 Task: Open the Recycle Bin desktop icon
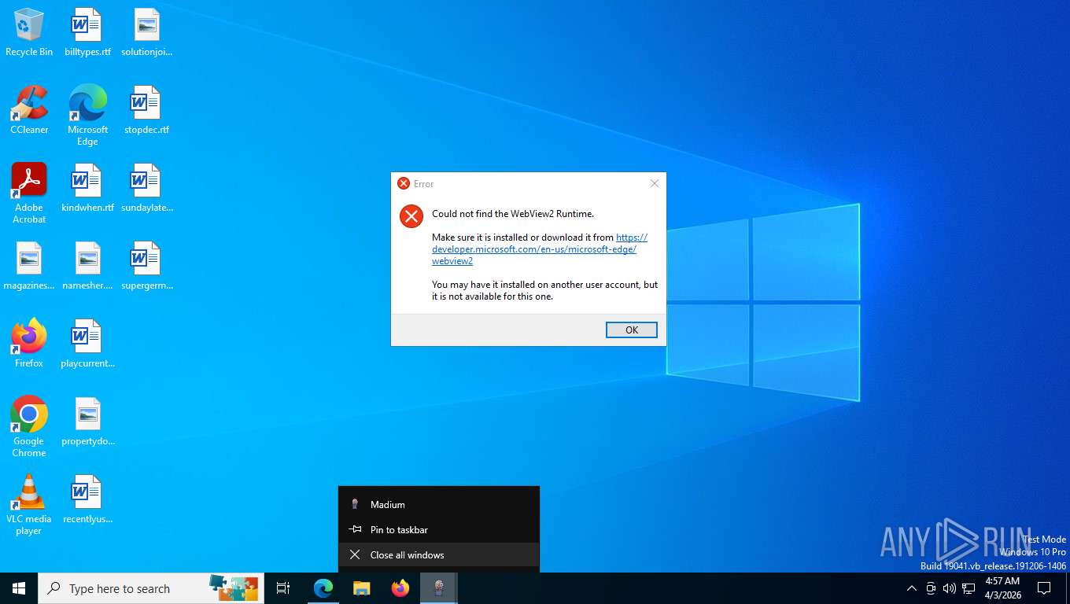[x=29, y=32]
